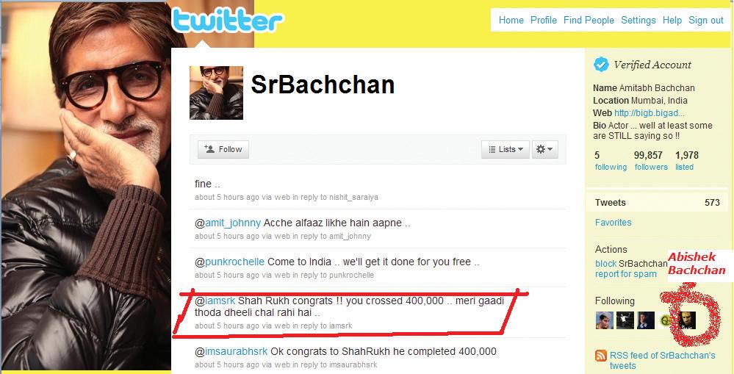Go to Home in top navigation
Viewport: 734px width, 374px height.
click(511, 20)
